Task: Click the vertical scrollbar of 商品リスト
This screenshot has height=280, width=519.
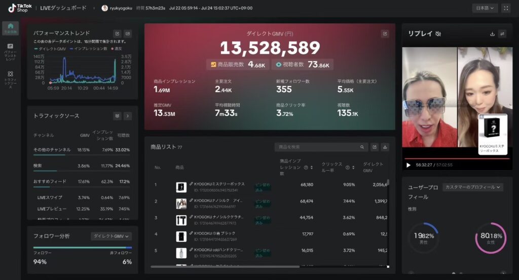Action: click(x=388, y=182)
